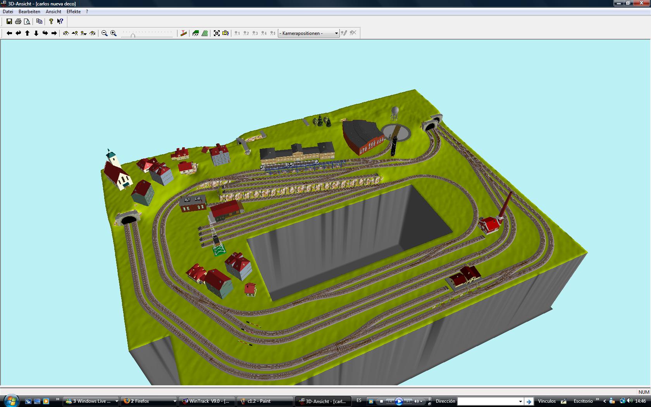The image size is (651, 407).
Task: Click the copy to clipboard icon
Action: tap(39, 21)
